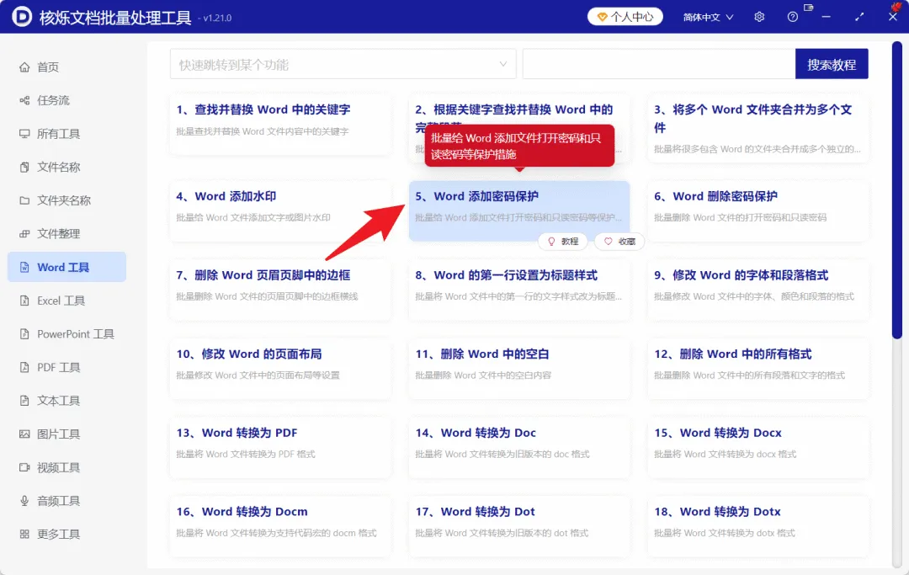Screen dimensions: 909x575
Task: Expand the 快速跳转到某个功能 combo box
Action: (x=343, y=64)
